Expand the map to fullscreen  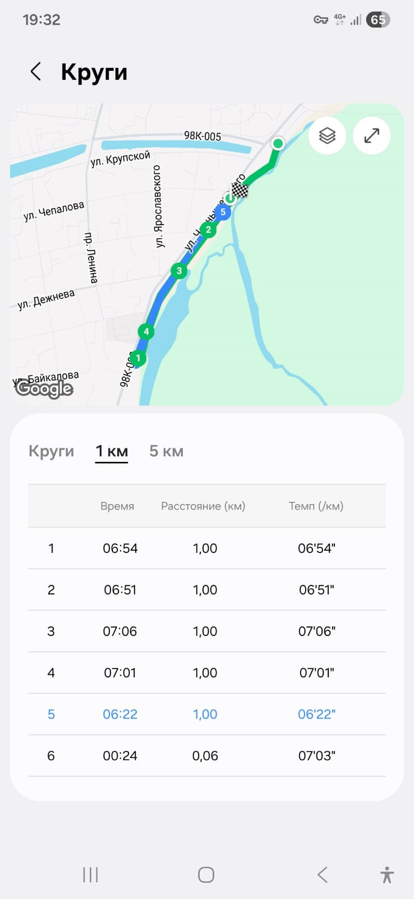coord(372,136)
